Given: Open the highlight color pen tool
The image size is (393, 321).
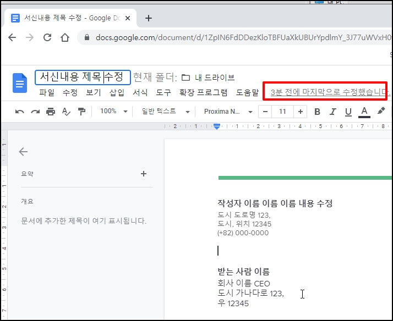Looking at the screenshot, I should (381, 111).
